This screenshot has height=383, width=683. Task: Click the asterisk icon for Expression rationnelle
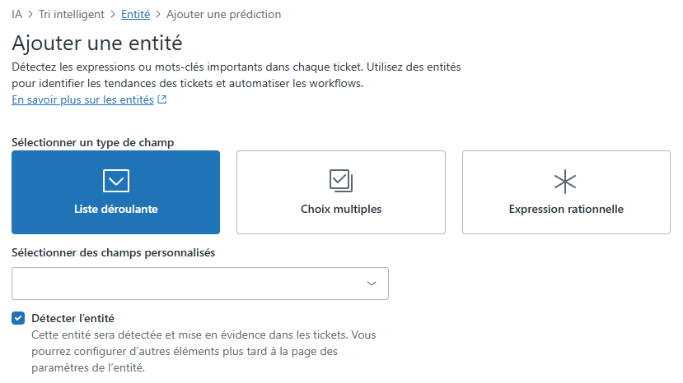click(x=565, y=182)
